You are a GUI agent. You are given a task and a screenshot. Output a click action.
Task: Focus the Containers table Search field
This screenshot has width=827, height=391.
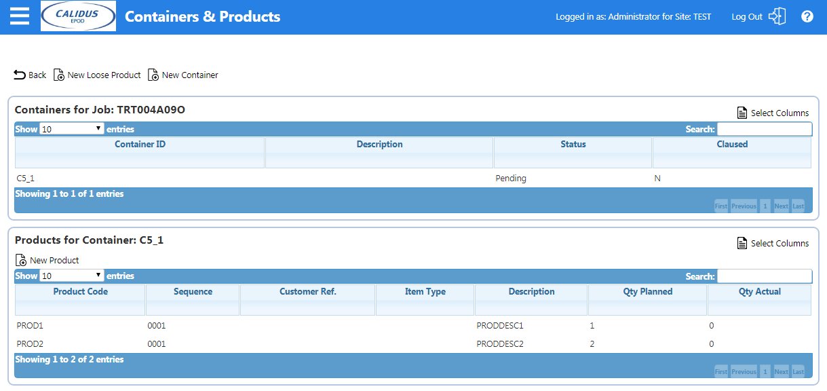(x=765, y=129)
